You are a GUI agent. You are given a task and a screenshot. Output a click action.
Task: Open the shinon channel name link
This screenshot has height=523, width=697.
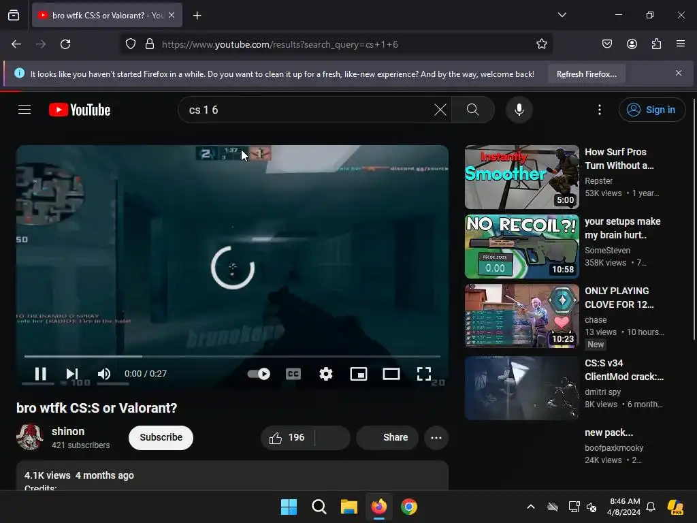tap(68, 431)
